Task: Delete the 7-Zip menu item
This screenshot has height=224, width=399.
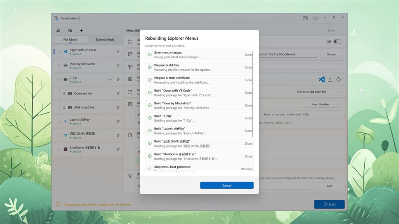Action: pyautogui.click(x=118, y=79)
